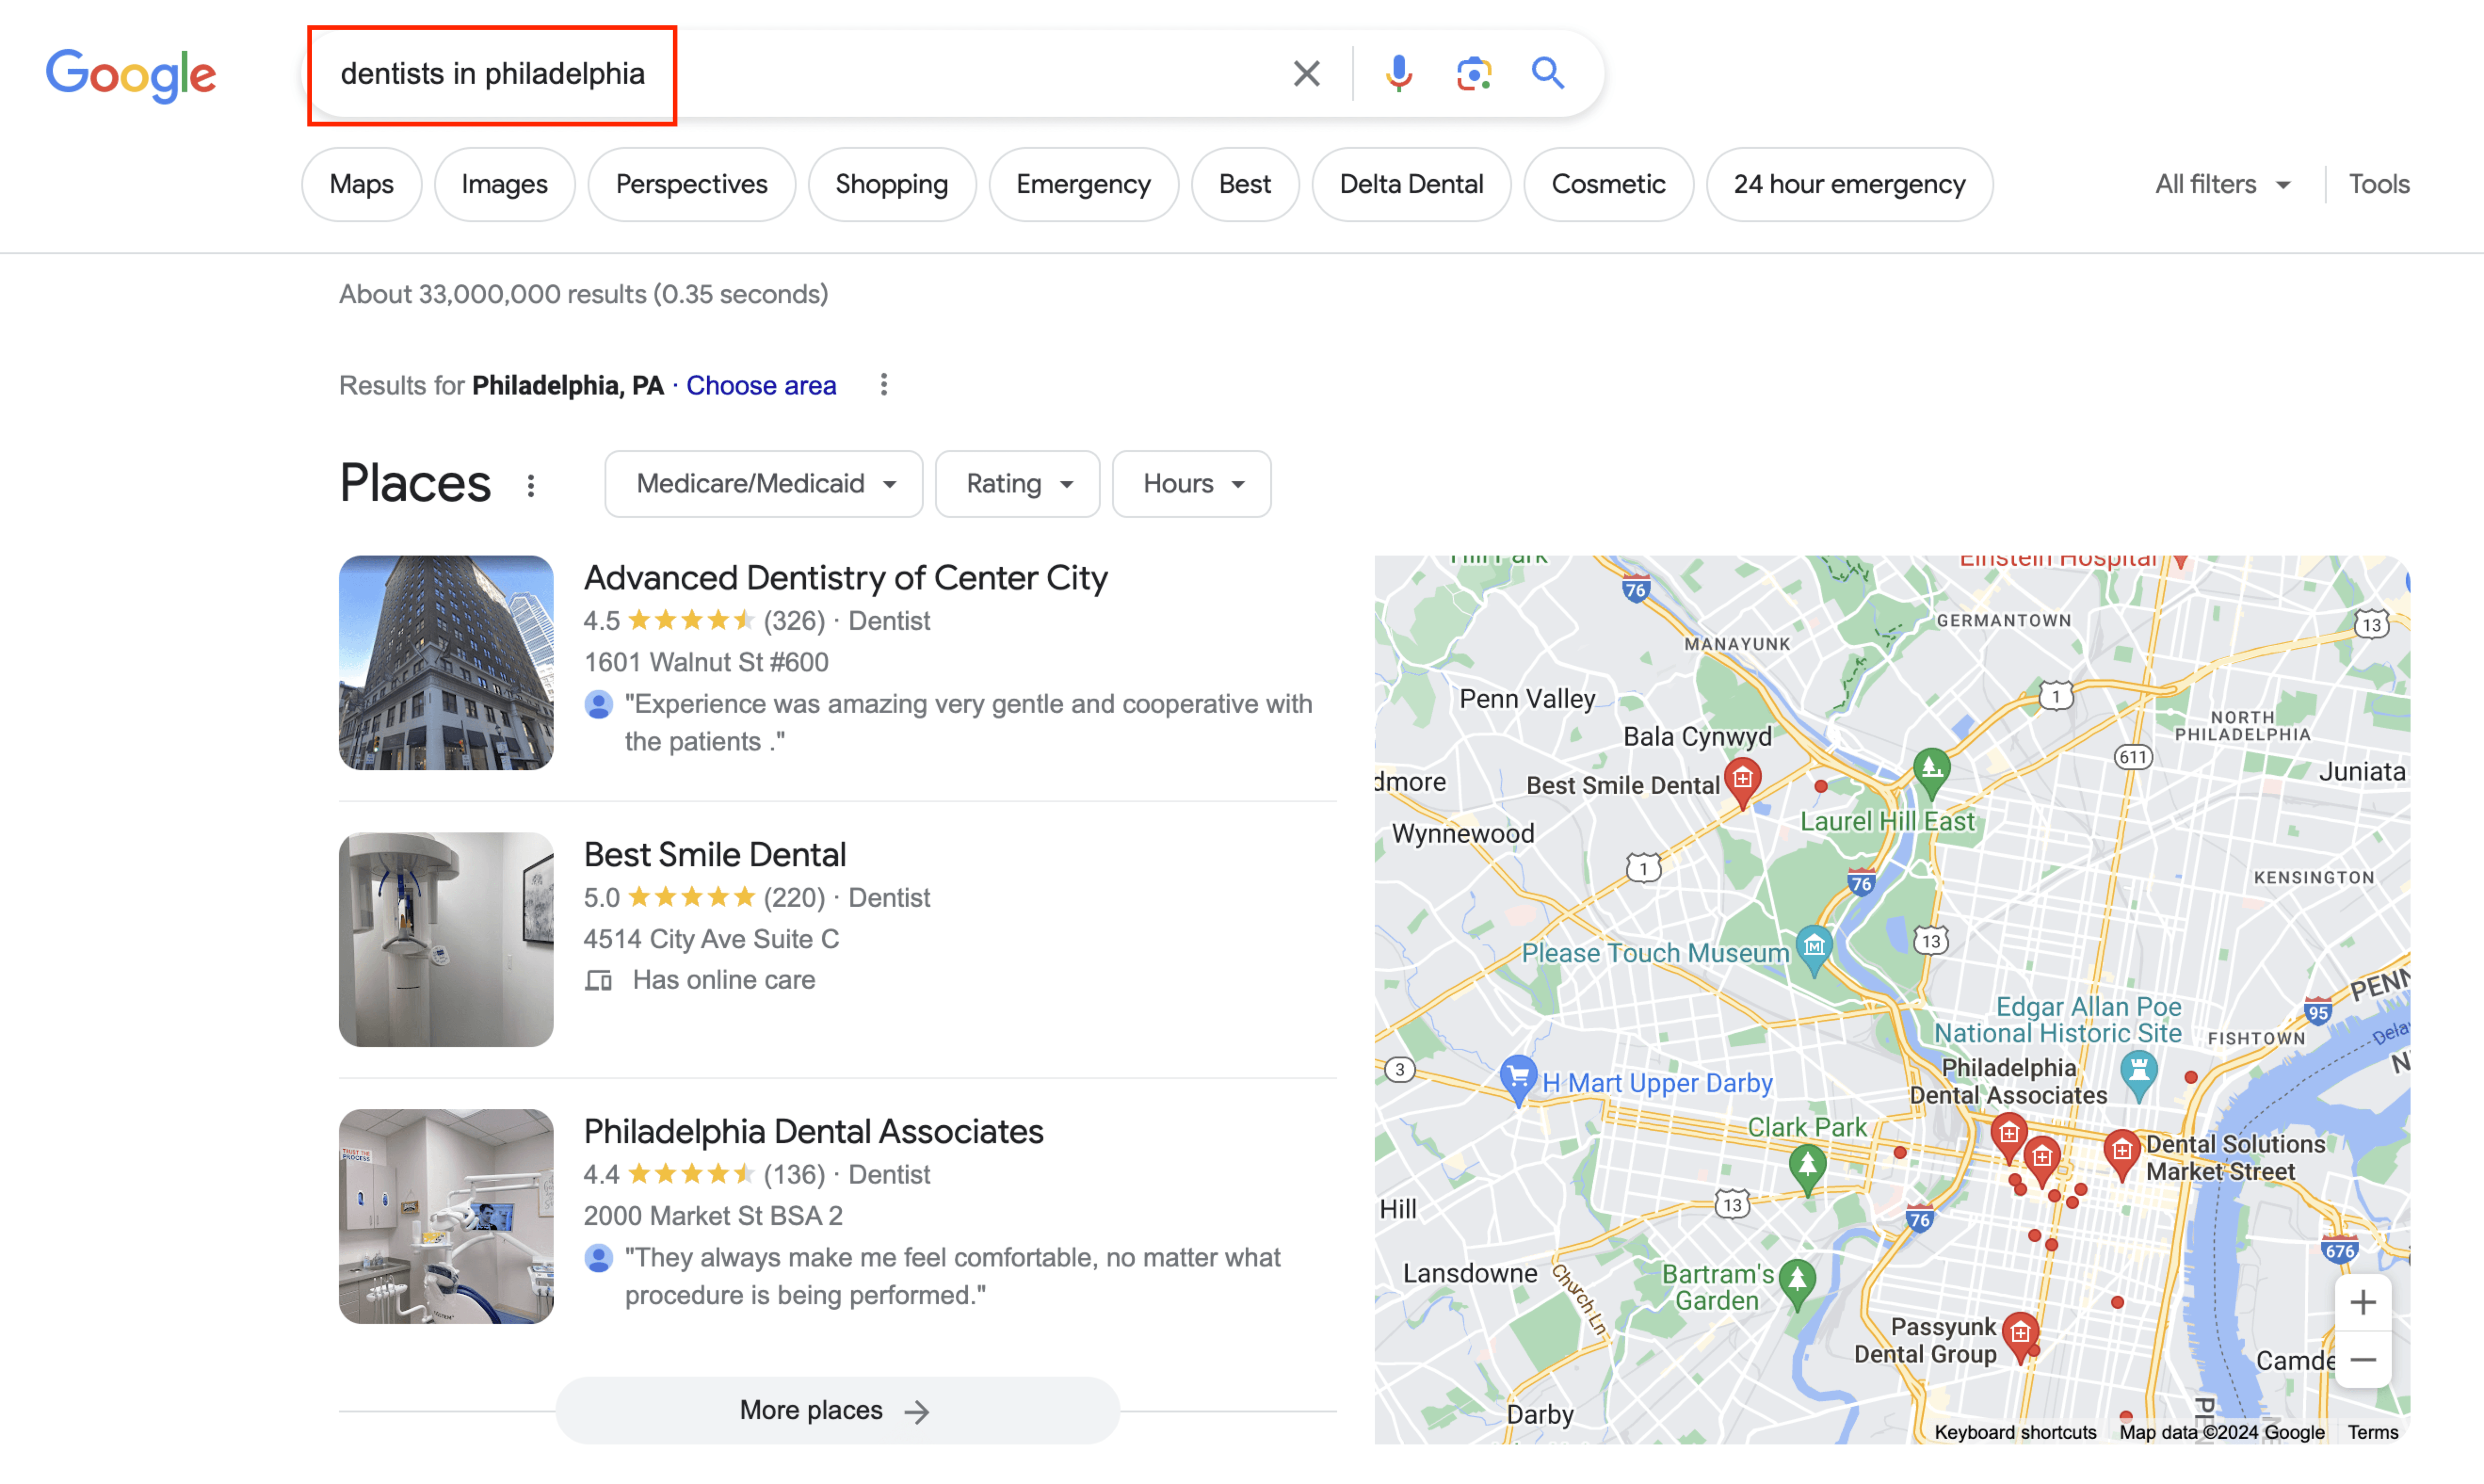Open map Keyboard shortcuts
The height and width of the screenshot is (1484, 2484).
(x=2014, y=1432)
